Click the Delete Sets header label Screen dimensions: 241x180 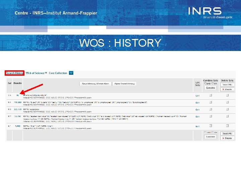pyautogui.click(x=227, y=80)
